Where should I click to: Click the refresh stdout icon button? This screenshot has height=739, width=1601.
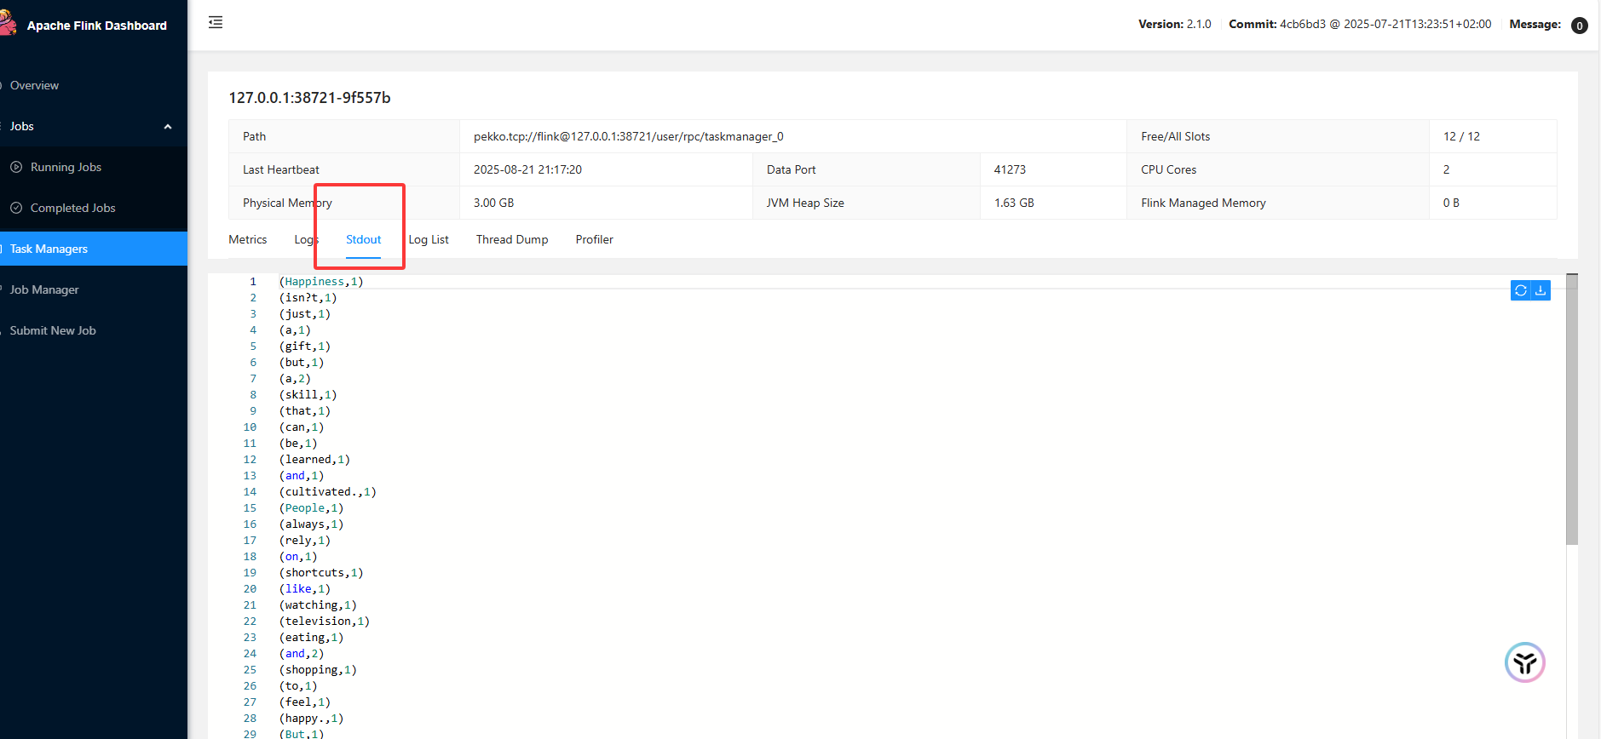tap(1520, 291)
